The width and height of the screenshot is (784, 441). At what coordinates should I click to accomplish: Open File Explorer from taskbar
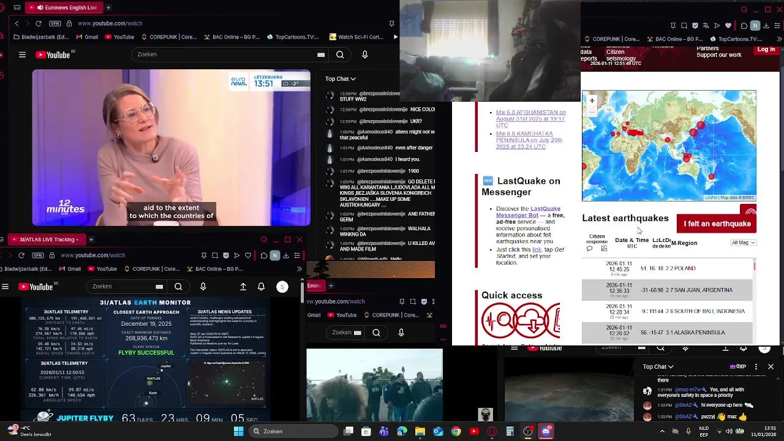[x=420, y=431]
